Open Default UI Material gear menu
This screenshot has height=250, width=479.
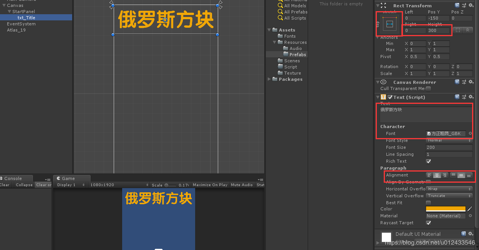[x=471, y=233]
